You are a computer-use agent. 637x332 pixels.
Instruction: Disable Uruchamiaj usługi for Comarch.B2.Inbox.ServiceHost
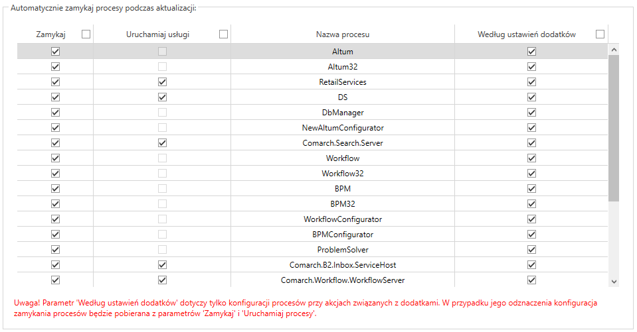coord(162,264)
